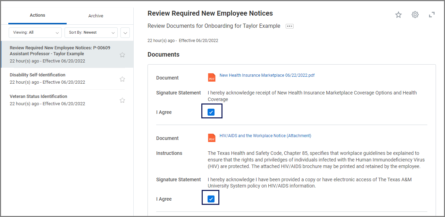Click the PDF icon for HIV/AIDS Notice
The height and width of the screenshot is (217, 445).
pyautogui.click(x=211, y=138)
